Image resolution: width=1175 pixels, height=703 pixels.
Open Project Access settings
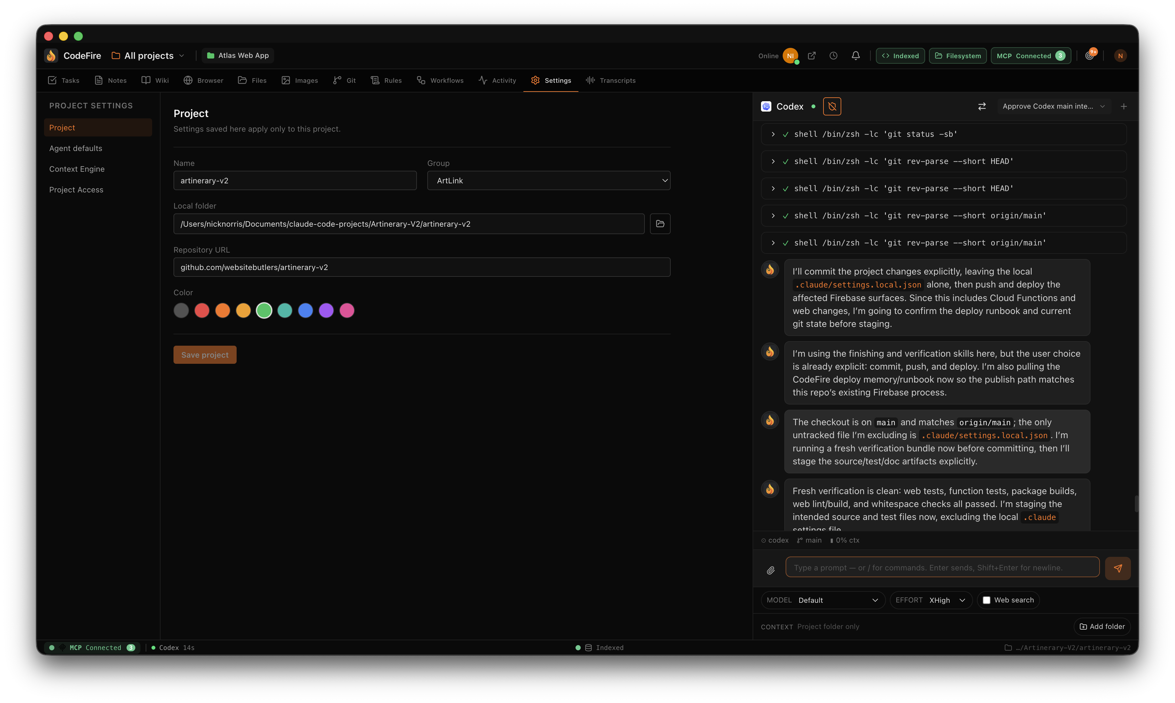click(x=98, y=189)
